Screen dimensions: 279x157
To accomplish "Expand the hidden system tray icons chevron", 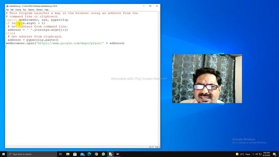I will [253, 154].
